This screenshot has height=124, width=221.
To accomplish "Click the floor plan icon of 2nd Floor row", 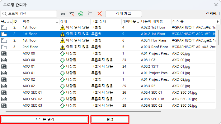I will 4,47.
